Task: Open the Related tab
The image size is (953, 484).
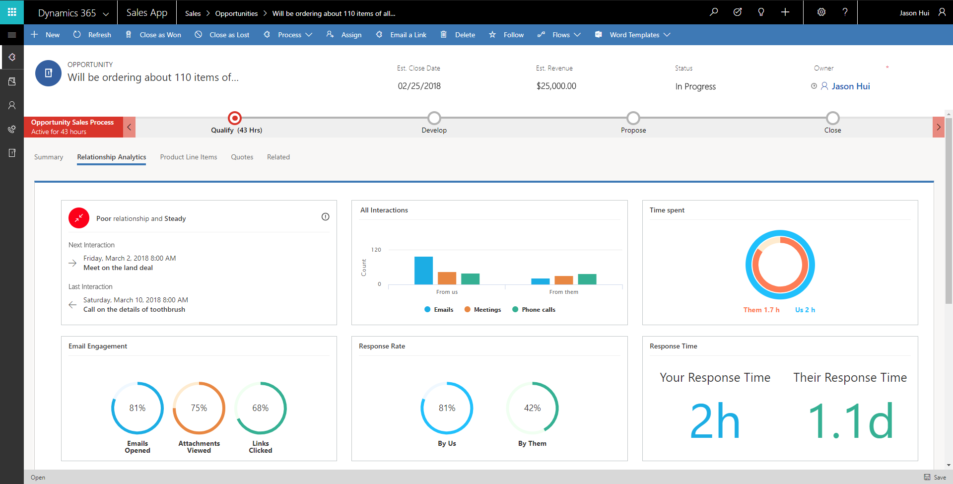Action: 278,157
